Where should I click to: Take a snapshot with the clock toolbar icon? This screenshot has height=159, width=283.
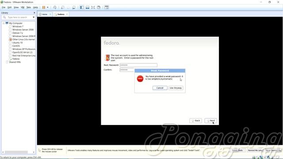[x=63, y=8]
